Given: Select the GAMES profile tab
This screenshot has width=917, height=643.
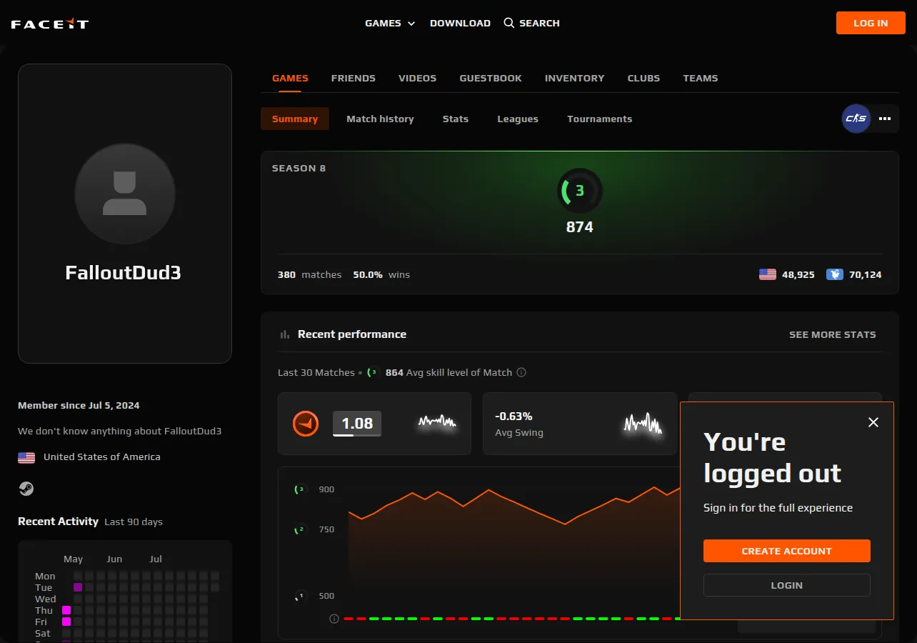Looking at the screenshot, I should click(x=290, y=78).
